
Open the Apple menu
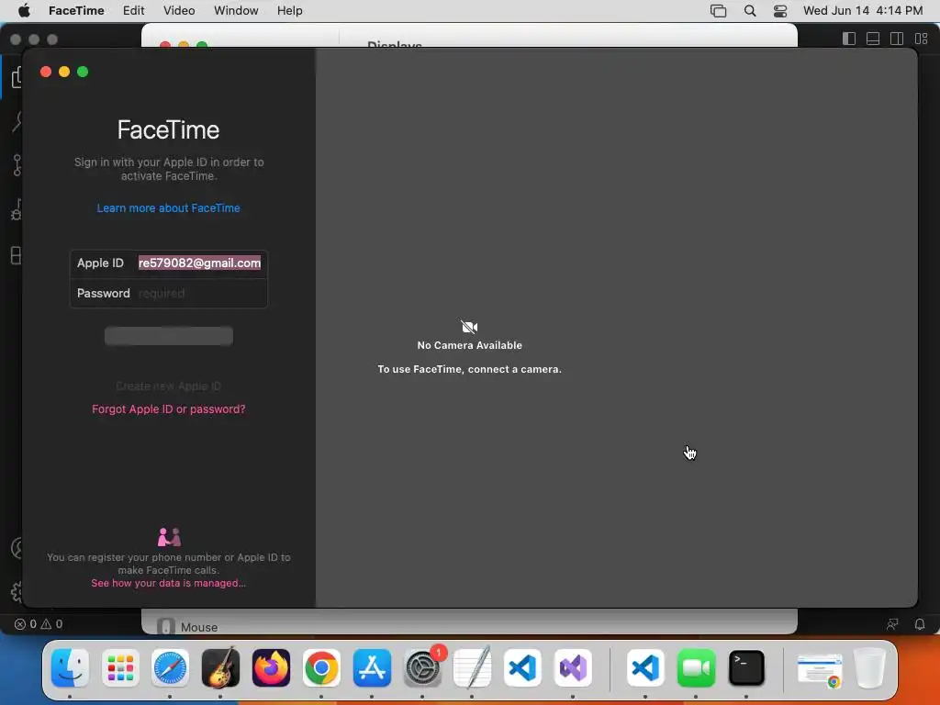click(x=24, y=10)
